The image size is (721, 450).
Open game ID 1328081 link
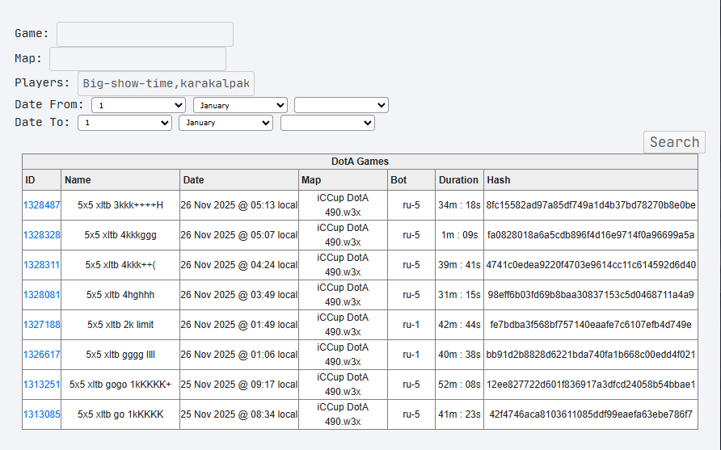41,295
